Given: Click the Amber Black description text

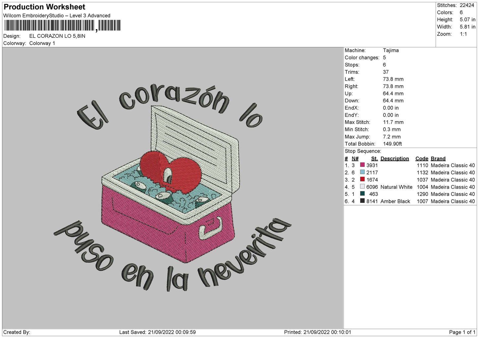Looking at the screenshot, I should [x=395, y=201].
